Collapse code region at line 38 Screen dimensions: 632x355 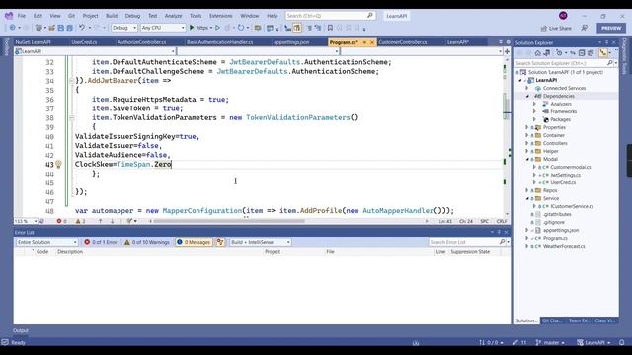click(x=72, y=118)
